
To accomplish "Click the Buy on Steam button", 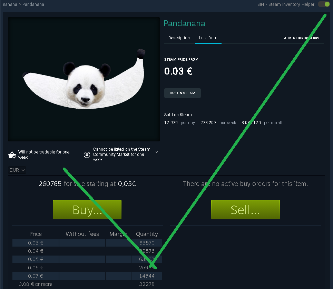I will pyautogui.click(x=183, y=93).
